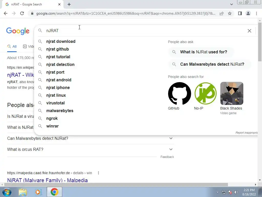Select What is NJRat used for?

coord(201,52)
